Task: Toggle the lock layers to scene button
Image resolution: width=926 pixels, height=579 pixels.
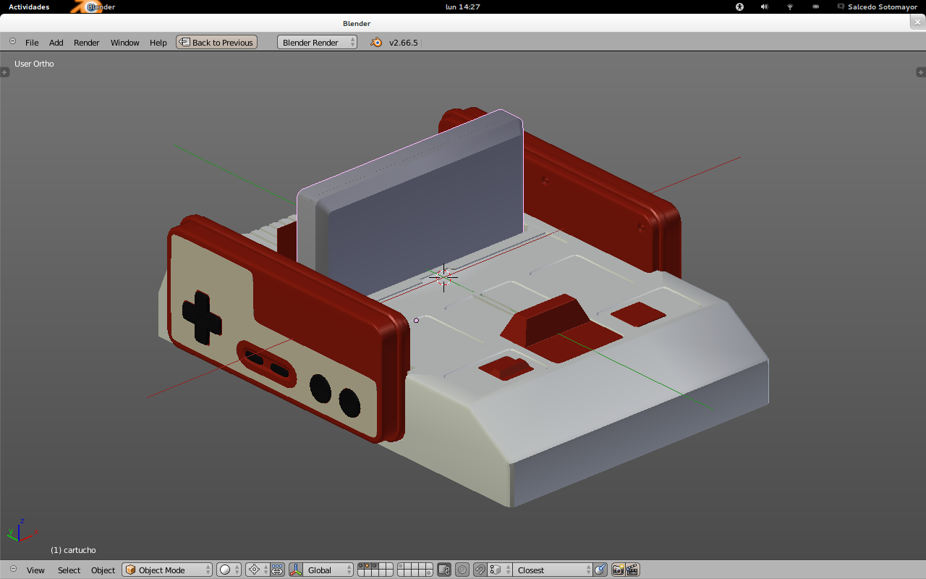Action: [x=444, y=570]
